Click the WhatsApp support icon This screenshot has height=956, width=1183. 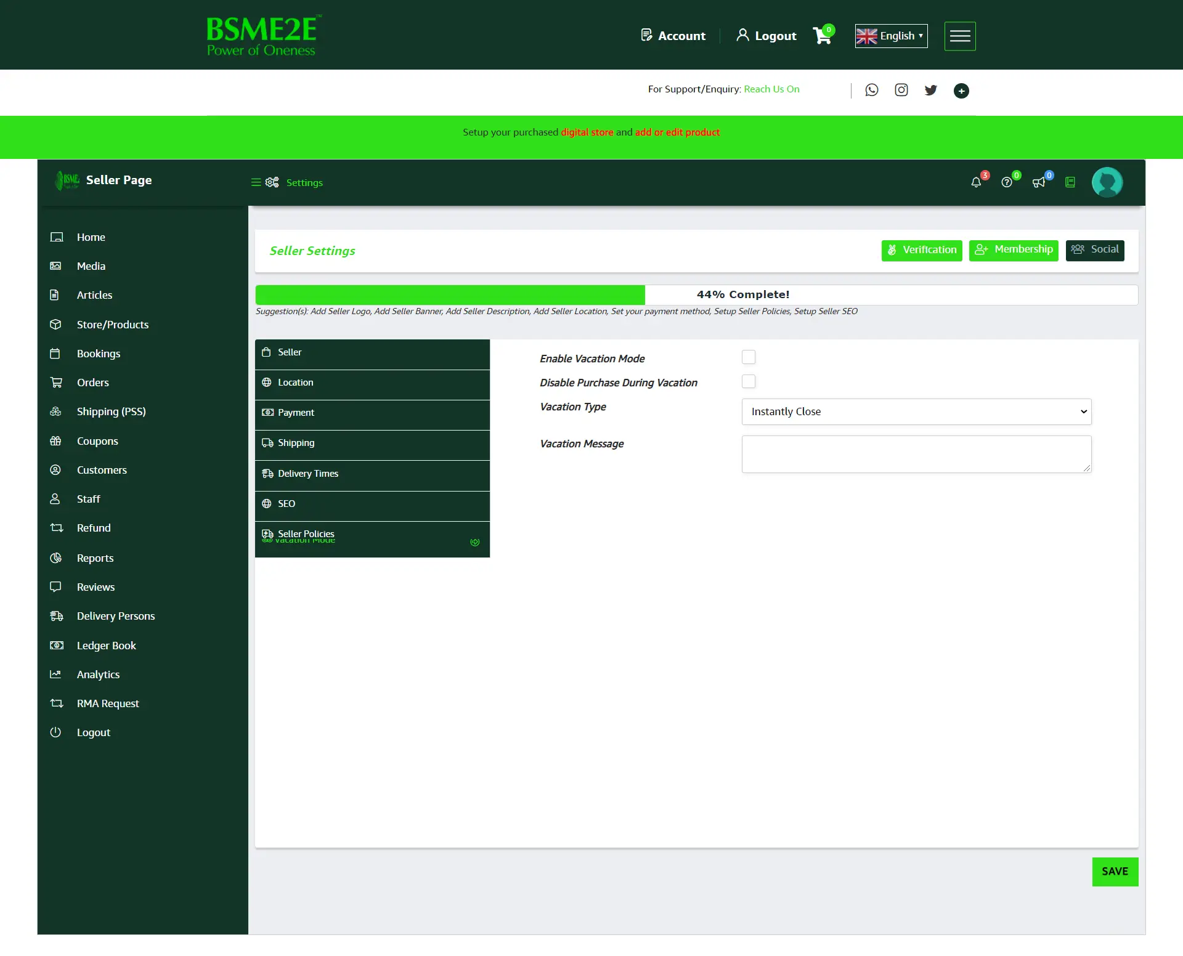(872, 90)
